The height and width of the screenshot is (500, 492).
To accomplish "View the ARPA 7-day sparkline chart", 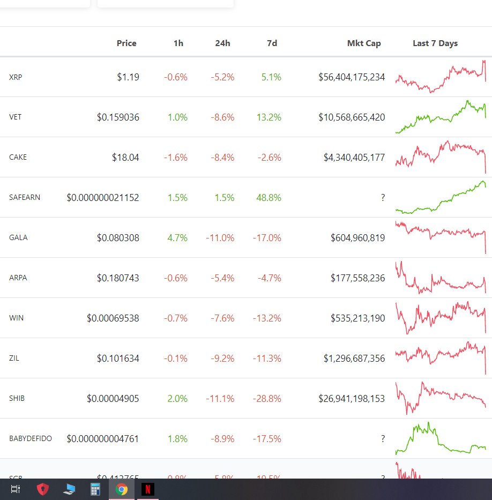I will tap(441, 278).
